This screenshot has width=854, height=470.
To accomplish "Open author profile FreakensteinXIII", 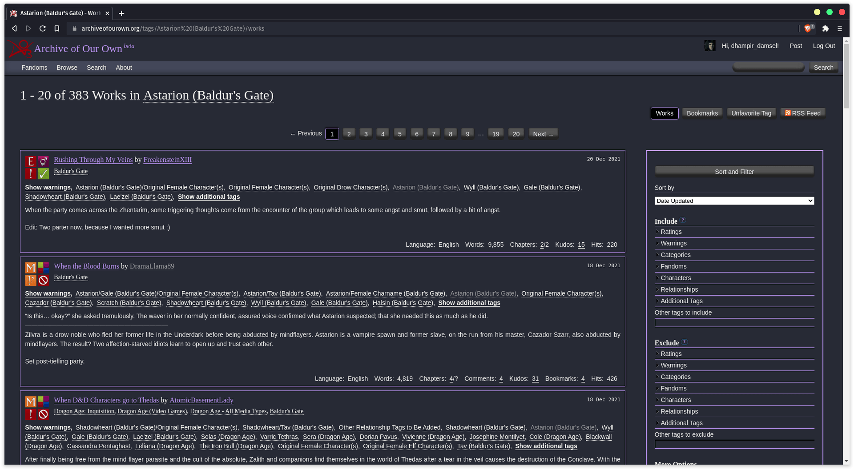I will 167,160.
